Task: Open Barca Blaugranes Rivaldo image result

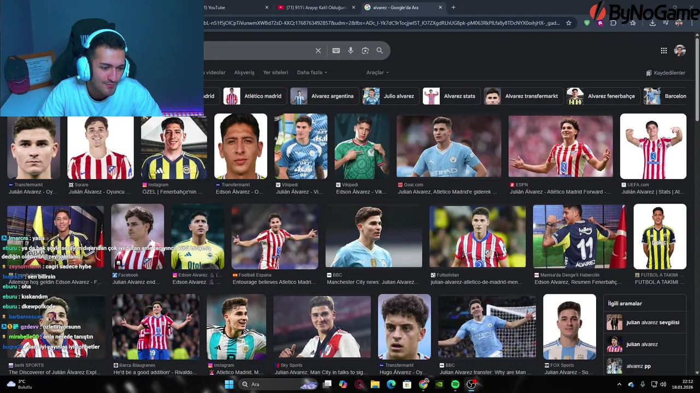Action: pyautogui.click(x=156, y=327)
